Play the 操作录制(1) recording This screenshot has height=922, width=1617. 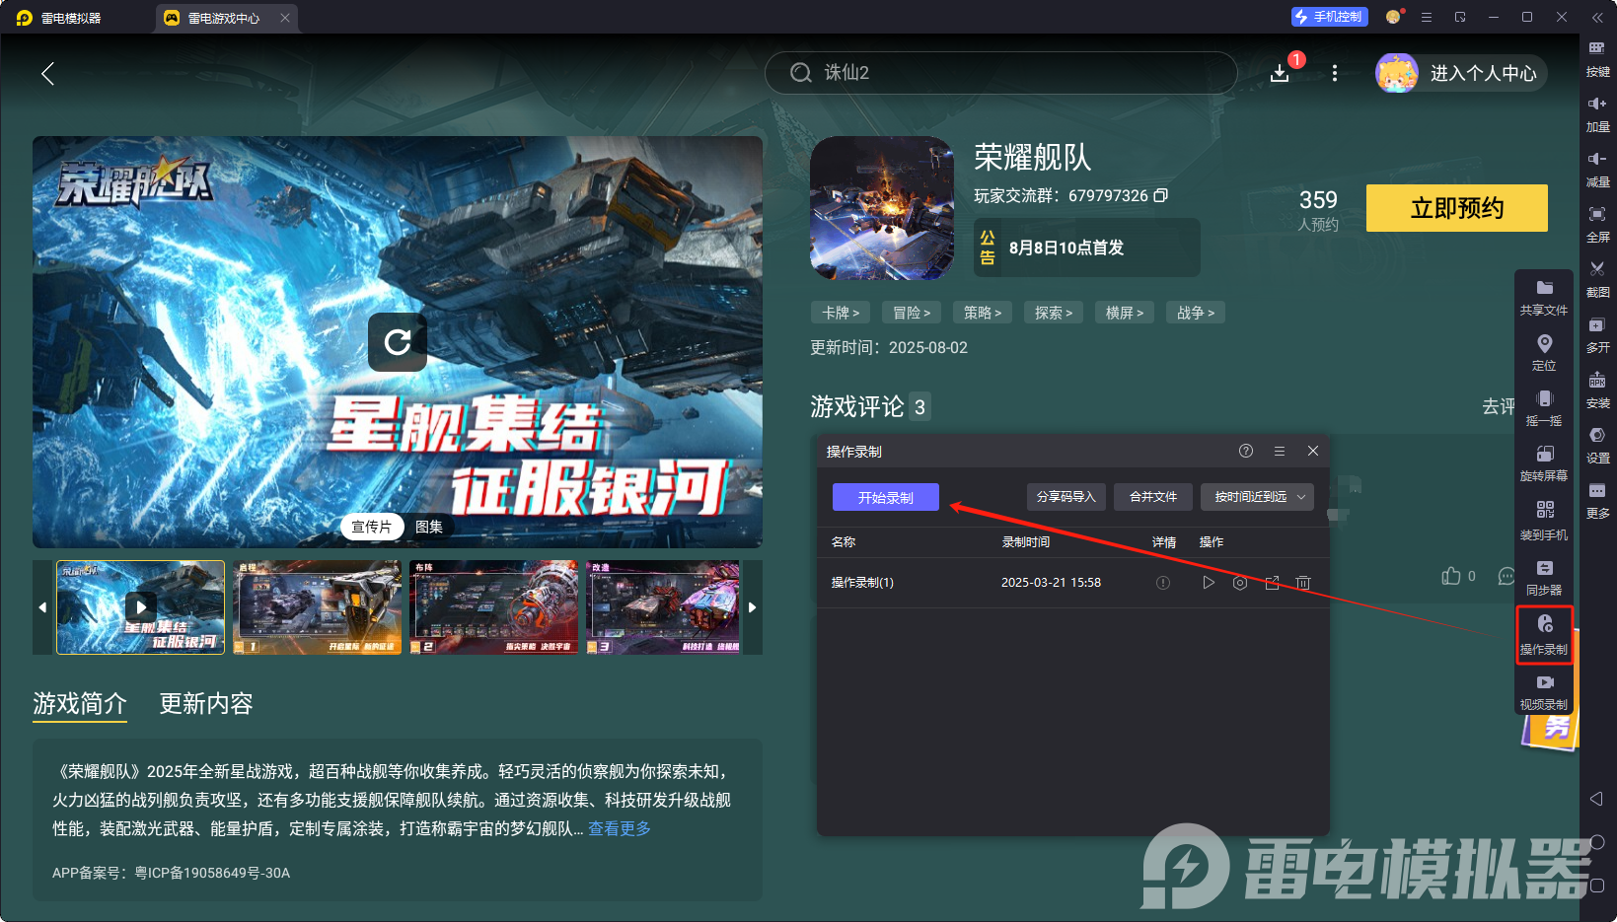[x=1209, y=583]
